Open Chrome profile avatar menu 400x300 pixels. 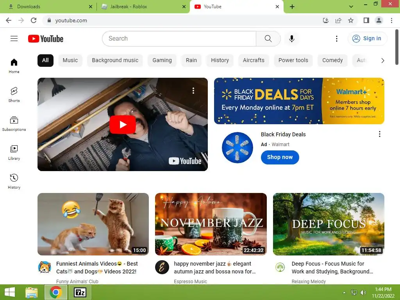click(x=379, y=20)
